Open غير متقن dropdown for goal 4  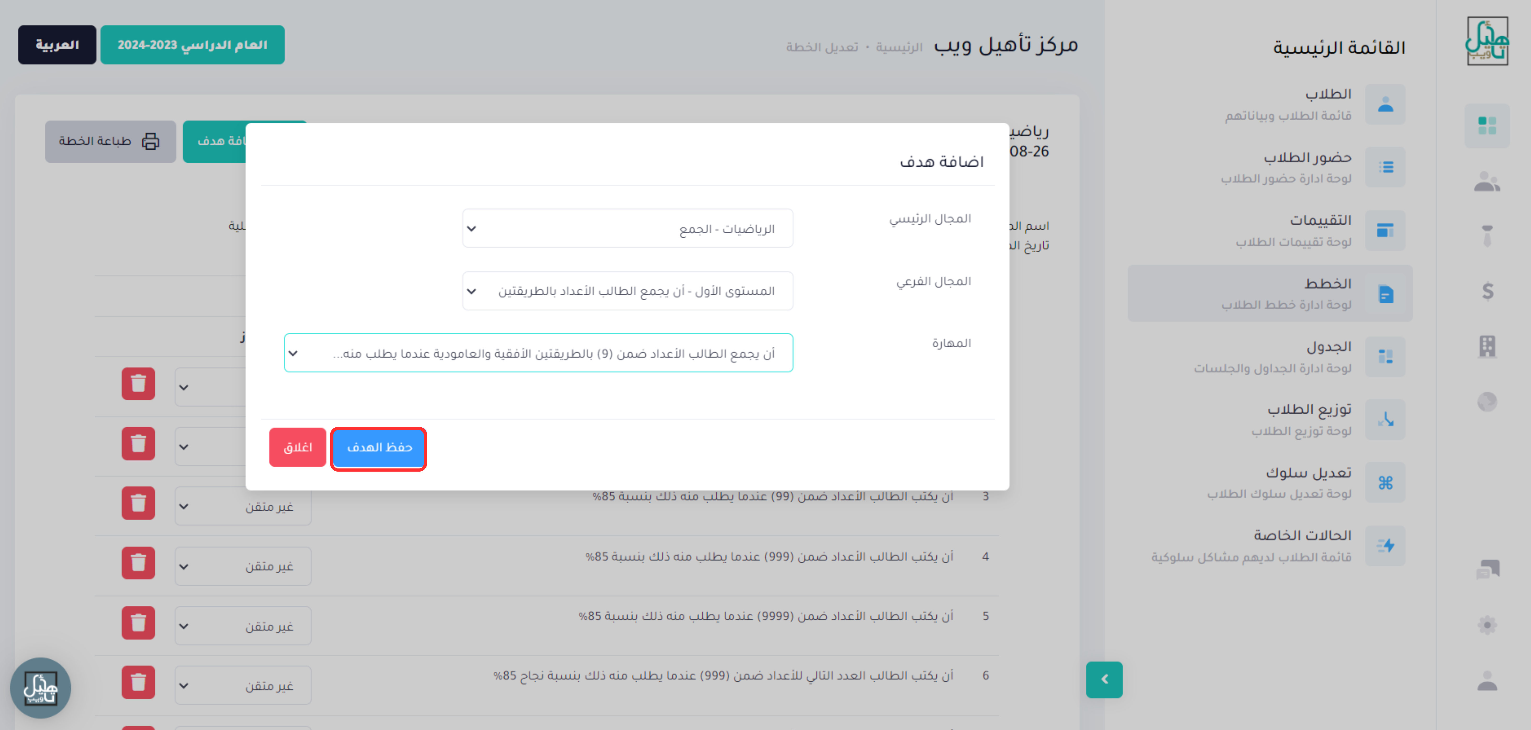[x=243, y=566]
